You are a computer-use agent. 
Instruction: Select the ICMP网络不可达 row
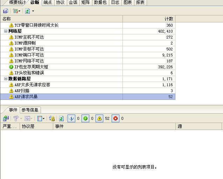click(88, 61)
